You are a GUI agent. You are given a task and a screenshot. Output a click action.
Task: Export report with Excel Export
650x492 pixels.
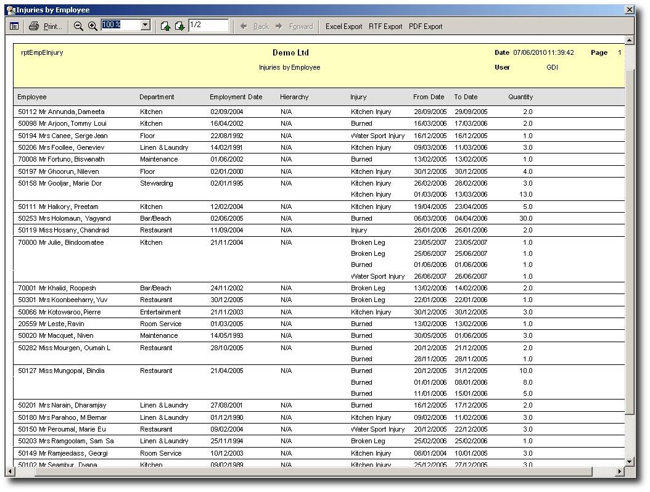(344, 27)
